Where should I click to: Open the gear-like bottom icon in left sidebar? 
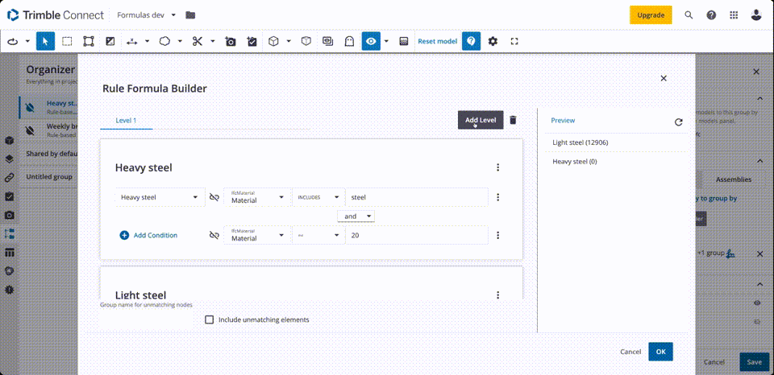pyautogui.click(x=10, y=290)
